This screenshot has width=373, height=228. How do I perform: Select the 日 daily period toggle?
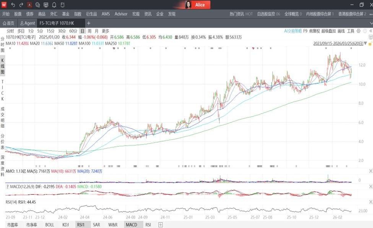[82, 31]
